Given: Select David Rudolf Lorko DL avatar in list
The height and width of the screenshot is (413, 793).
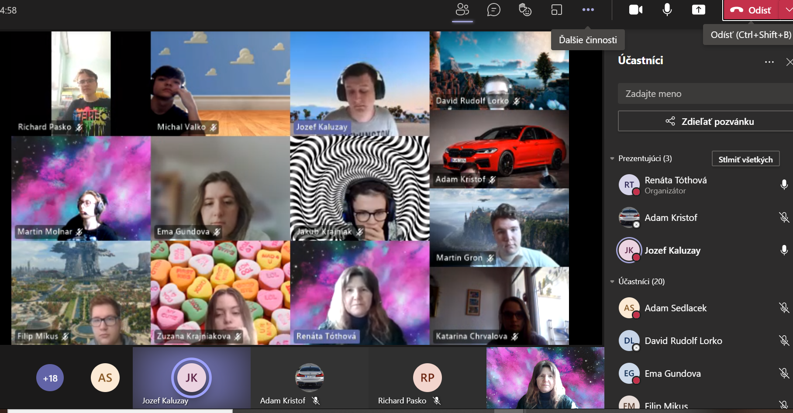Looking at the screenshot, I should tap(629, 341).
